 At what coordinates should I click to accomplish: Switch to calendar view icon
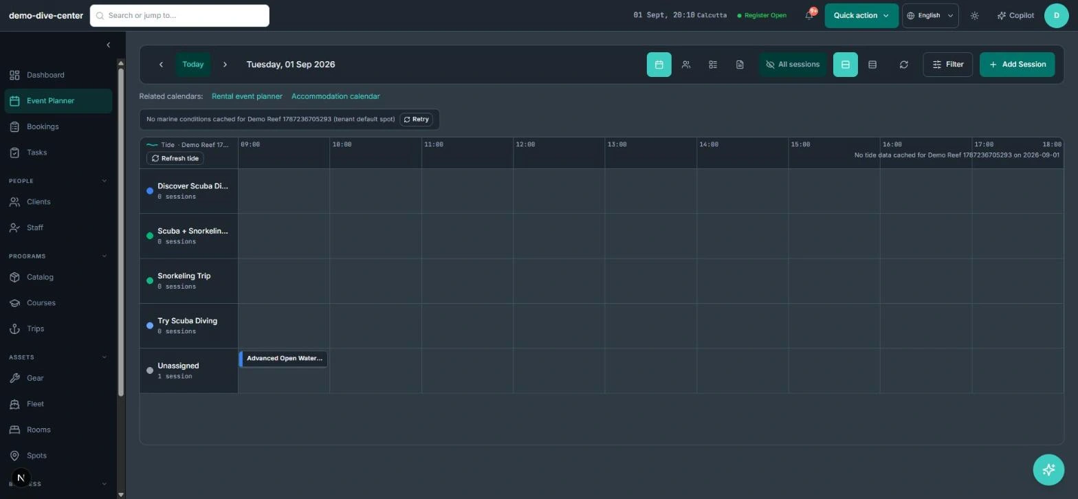(x=659, y=65)
